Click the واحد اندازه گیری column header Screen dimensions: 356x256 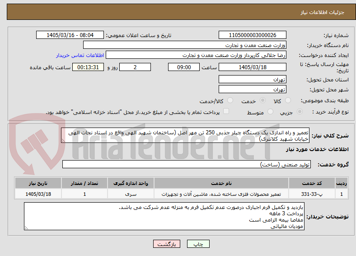pos(131,183)
